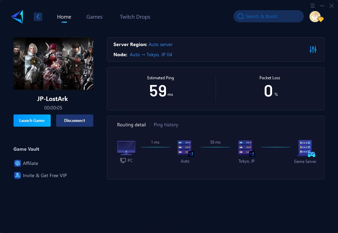Open server settings sliders icon
This screenshot has width=338, height=233.
[313, 49]
